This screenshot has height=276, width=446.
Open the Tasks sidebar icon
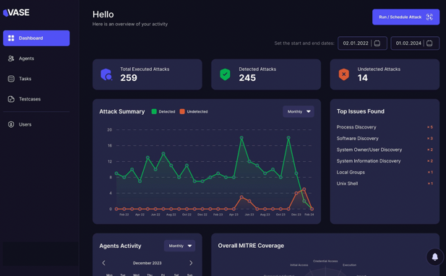pyautogui.click(x=11, y=79)
